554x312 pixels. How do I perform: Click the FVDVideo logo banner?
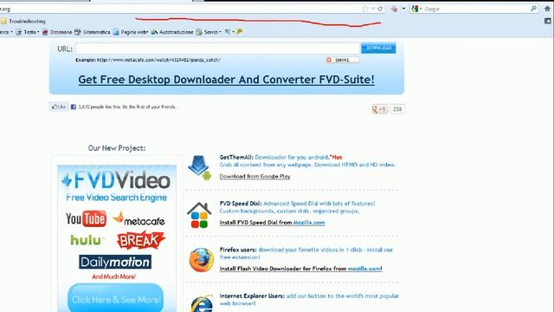coord(116,180)
